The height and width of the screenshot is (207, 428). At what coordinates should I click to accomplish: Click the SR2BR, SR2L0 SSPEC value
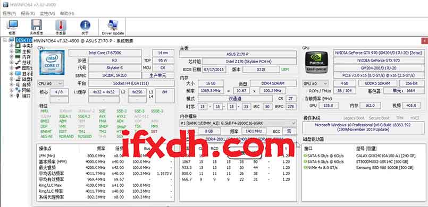[x=115, y=75]
